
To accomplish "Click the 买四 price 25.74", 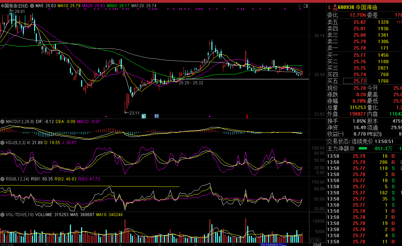I will coord(359,74).
